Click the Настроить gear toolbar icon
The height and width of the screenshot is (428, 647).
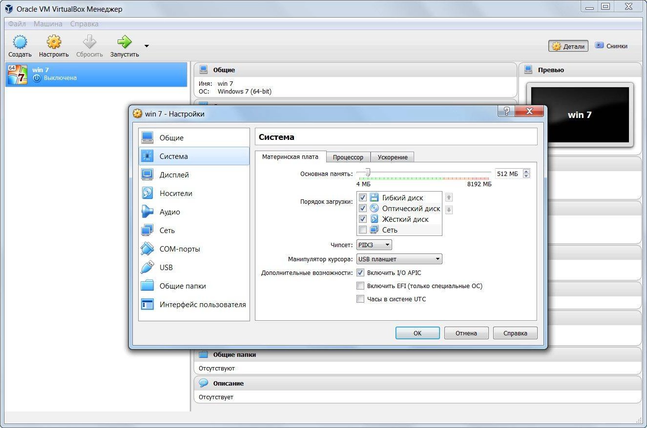(54, 42)
